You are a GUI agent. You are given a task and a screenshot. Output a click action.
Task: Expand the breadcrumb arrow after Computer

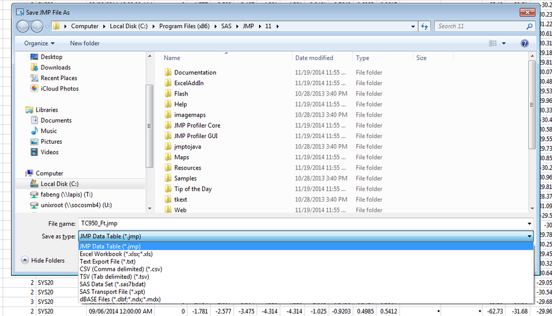(104, 27)
